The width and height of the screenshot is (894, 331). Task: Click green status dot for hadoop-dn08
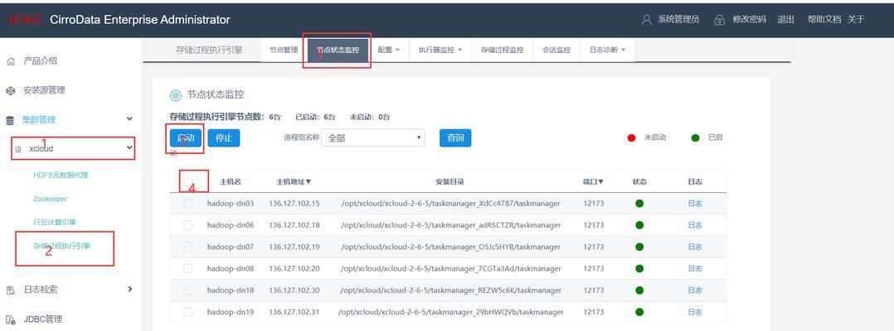coord(639,268)
